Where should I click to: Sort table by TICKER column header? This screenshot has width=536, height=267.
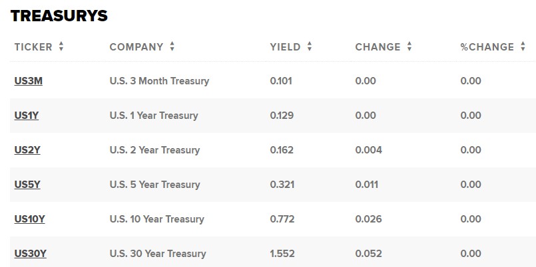[33, 47]
